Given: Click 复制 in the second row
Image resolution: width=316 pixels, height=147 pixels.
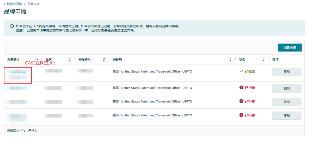Looking at the screenshot, I should (287, 88).
